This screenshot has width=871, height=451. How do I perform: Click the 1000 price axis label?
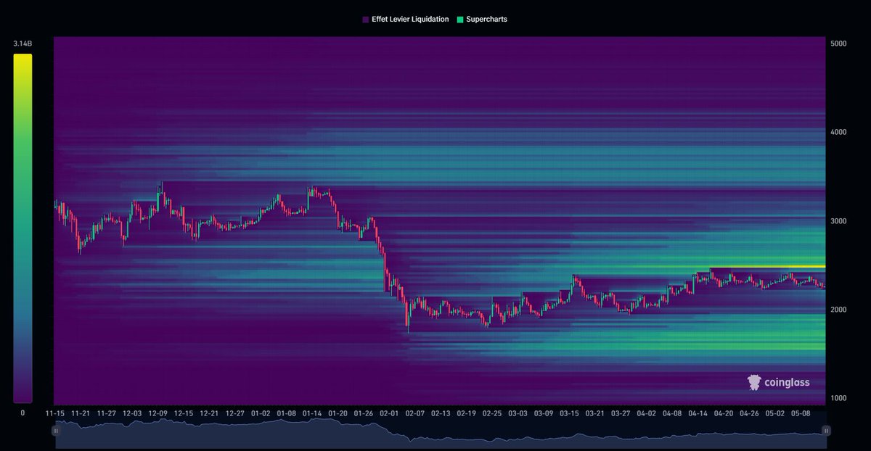(x=839, y=398)
